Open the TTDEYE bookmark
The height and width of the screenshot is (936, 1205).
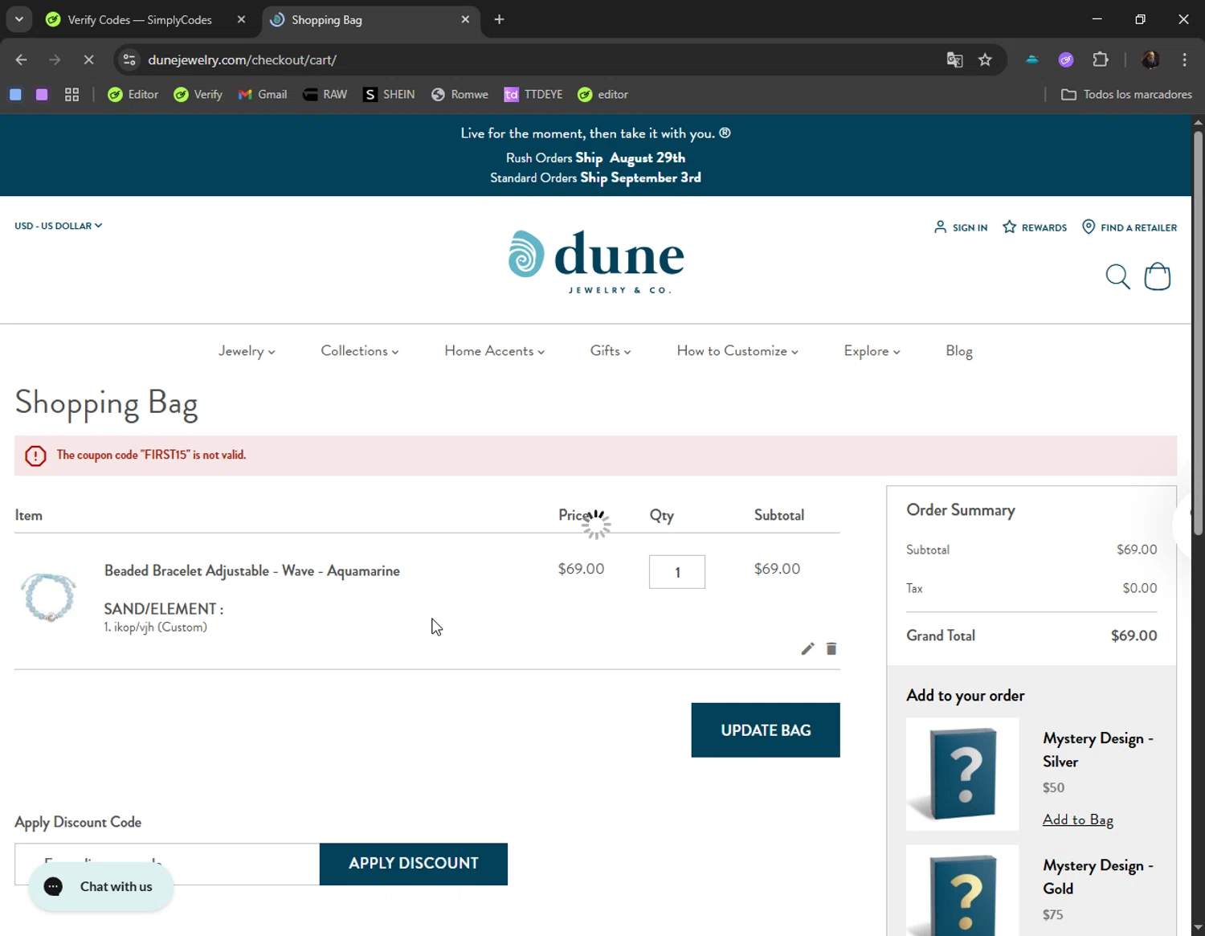pyautogui.click(x=533, y=94)
